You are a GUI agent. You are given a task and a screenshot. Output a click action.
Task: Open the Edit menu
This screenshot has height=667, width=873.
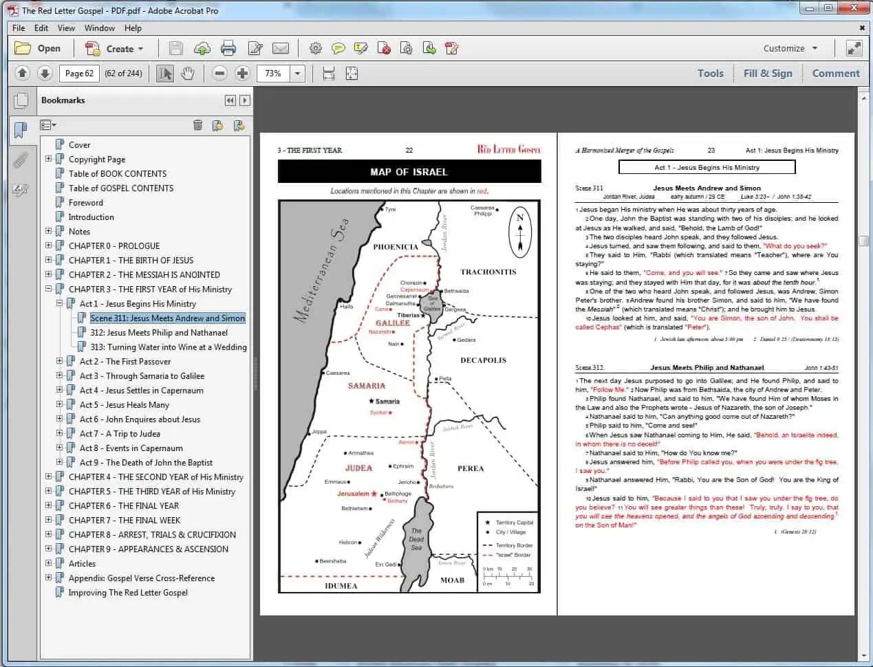pos(41,28)
